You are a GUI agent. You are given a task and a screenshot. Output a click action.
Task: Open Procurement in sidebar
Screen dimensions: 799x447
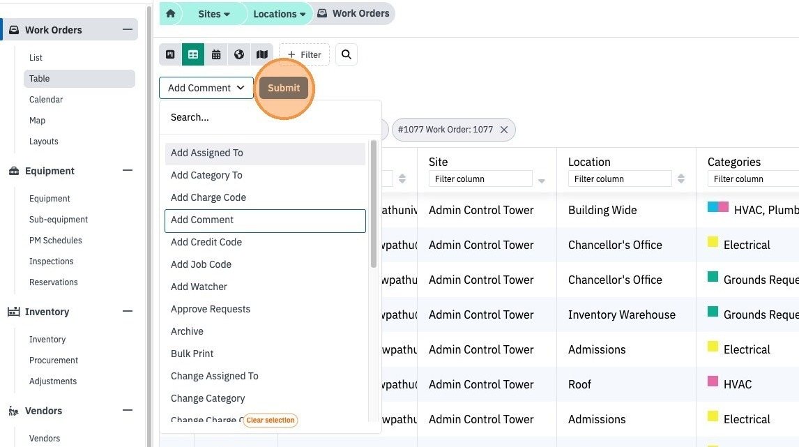click(54, 361)
